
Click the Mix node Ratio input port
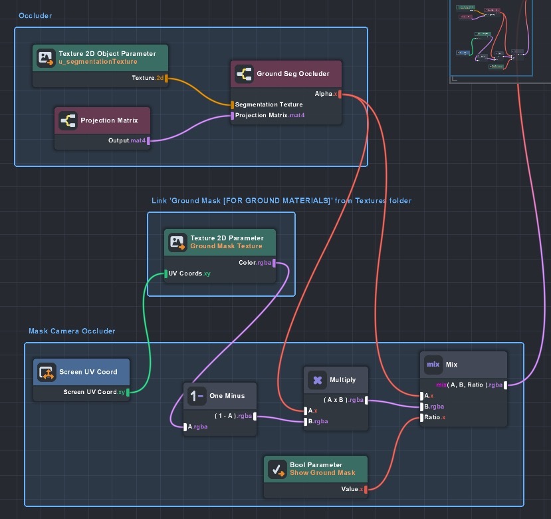[x=422, y=417]
